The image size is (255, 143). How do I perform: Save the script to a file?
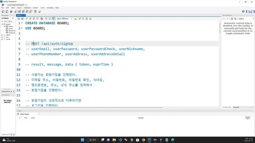[22, 19]
